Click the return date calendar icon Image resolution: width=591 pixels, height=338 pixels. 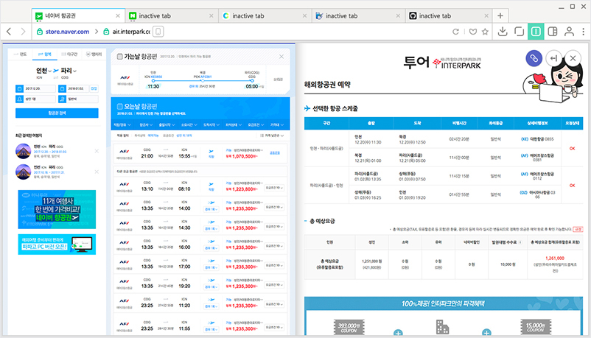pyautogui.click(x=62, y=88)
